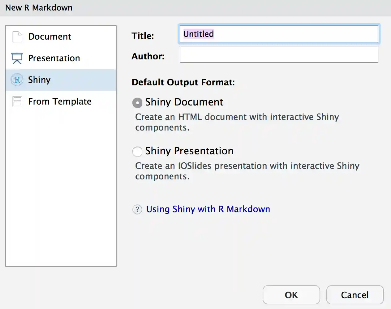Click the From Template layout icon
This screenshot has height=309, width=391.
pyautogui.click(x=17, y=101)
